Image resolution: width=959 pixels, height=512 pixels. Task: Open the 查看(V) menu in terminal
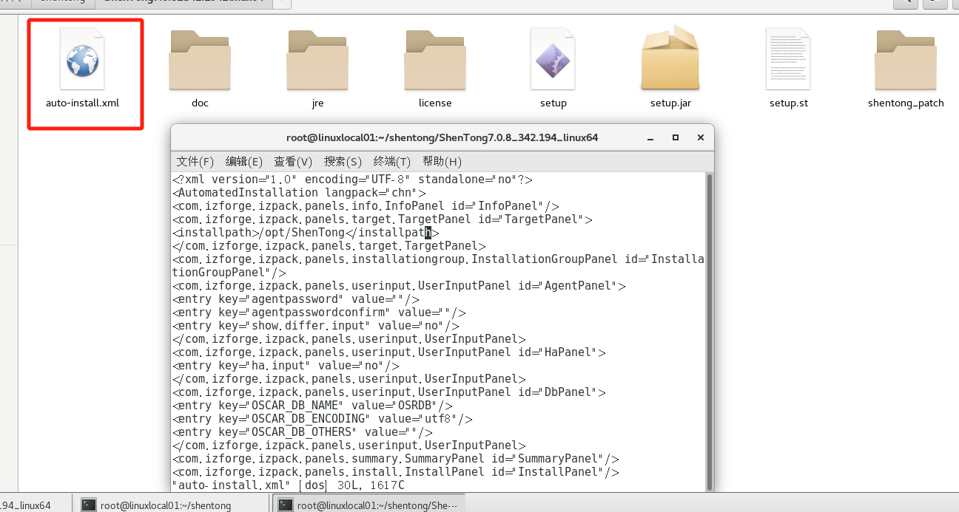pyautogui.click(x=293, y=161)
